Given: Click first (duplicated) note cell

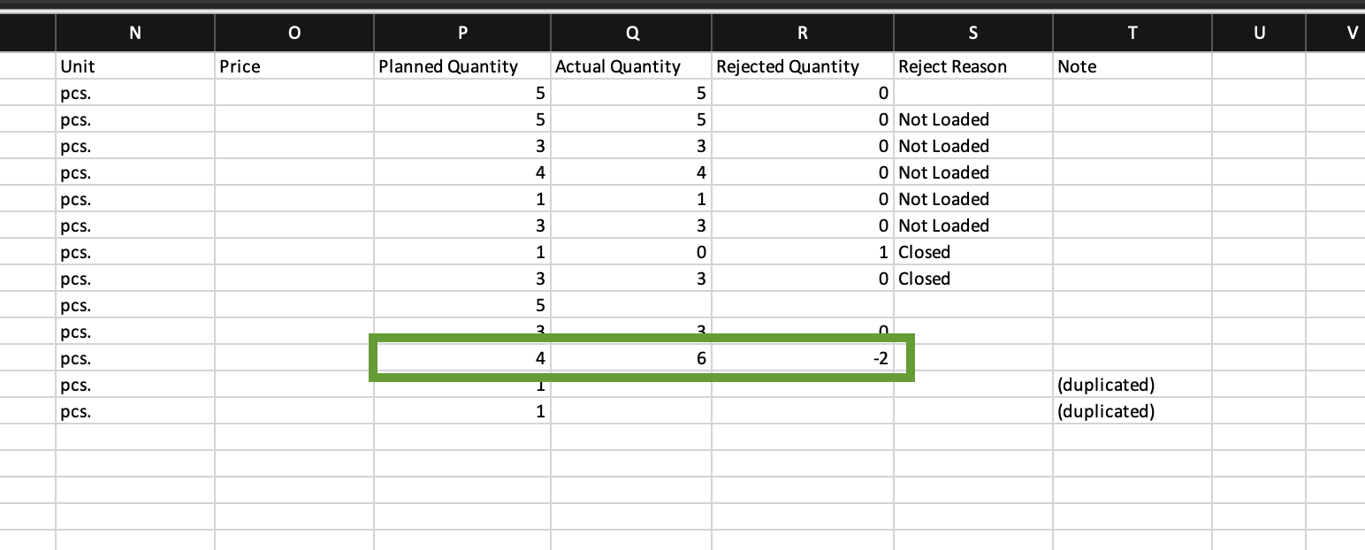Looking at the screenshot, I should click(1132, 385).
